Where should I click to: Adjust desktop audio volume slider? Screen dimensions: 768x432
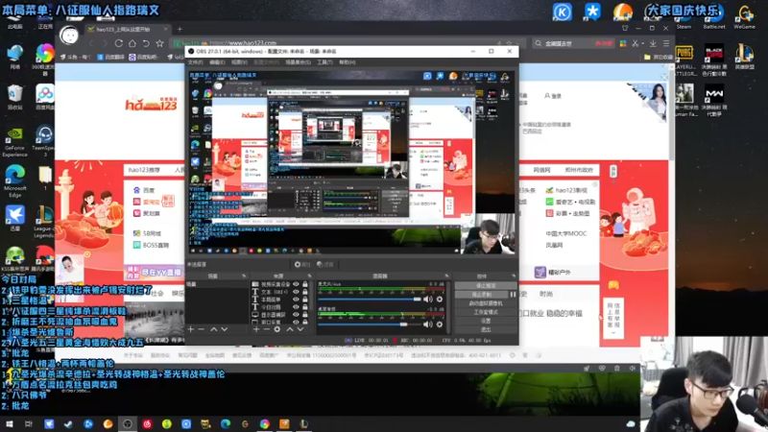pyautogui.click(x=370, y=324)
